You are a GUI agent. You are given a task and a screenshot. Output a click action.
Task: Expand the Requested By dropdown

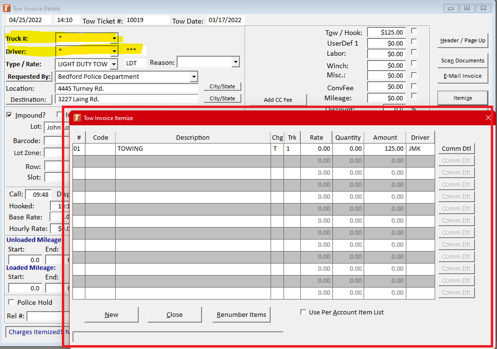[194, 77]
